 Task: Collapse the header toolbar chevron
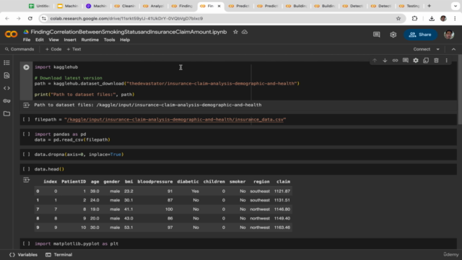click(x=453, y=49)
